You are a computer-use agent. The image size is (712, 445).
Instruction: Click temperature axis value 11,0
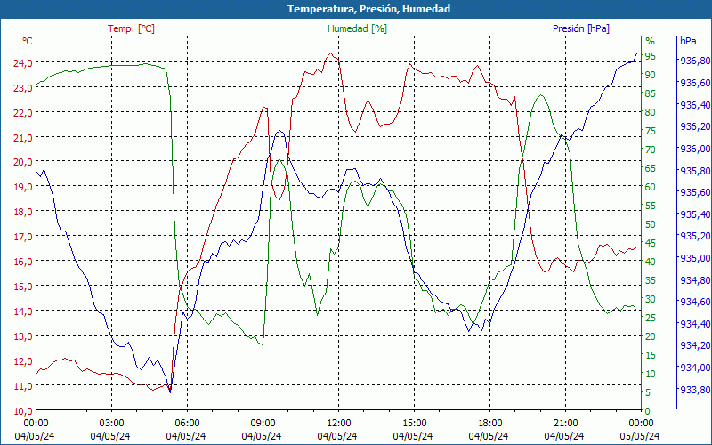pos(23,386)
